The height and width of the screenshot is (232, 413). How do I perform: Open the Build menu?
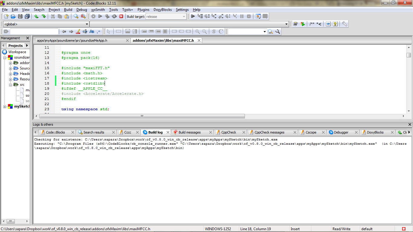tap(68, 10)
